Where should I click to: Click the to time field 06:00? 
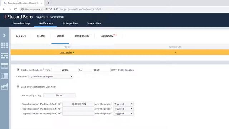pos(97,70)
